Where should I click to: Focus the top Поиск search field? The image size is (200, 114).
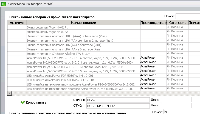tap(188, 16)
